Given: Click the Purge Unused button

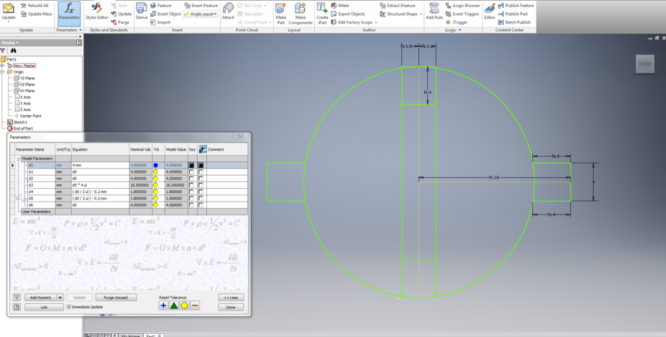Looking at the screenshot, I should (116, 297).
